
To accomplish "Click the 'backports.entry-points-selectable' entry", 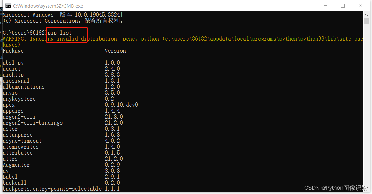I will (x=52, y=189).
